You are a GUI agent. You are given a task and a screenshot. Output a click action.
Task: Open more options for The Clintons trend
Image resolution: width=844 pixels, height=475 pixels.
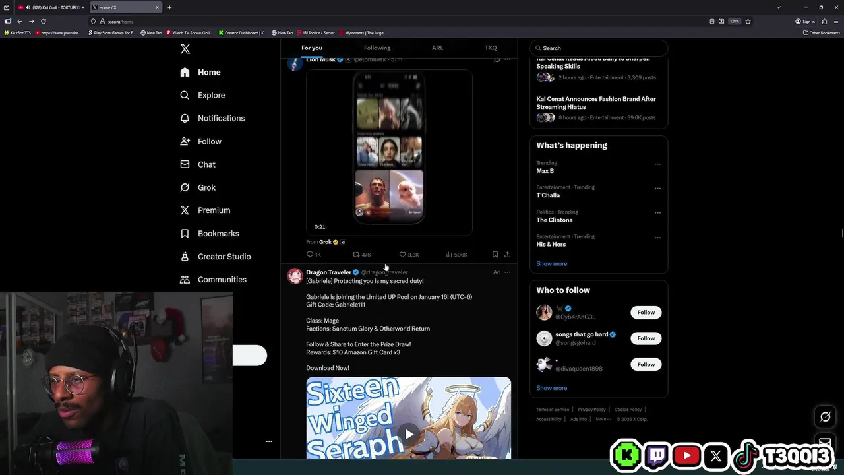click(657, 213)
